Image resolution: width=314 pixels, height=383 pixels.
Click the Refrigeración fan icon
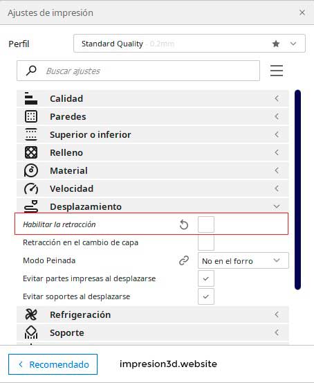tap(31, 314)
